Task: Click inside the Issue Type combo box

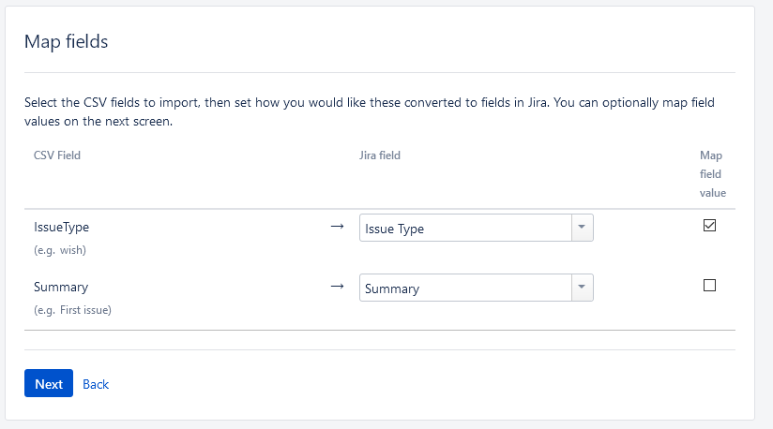Action: point(465,229)
